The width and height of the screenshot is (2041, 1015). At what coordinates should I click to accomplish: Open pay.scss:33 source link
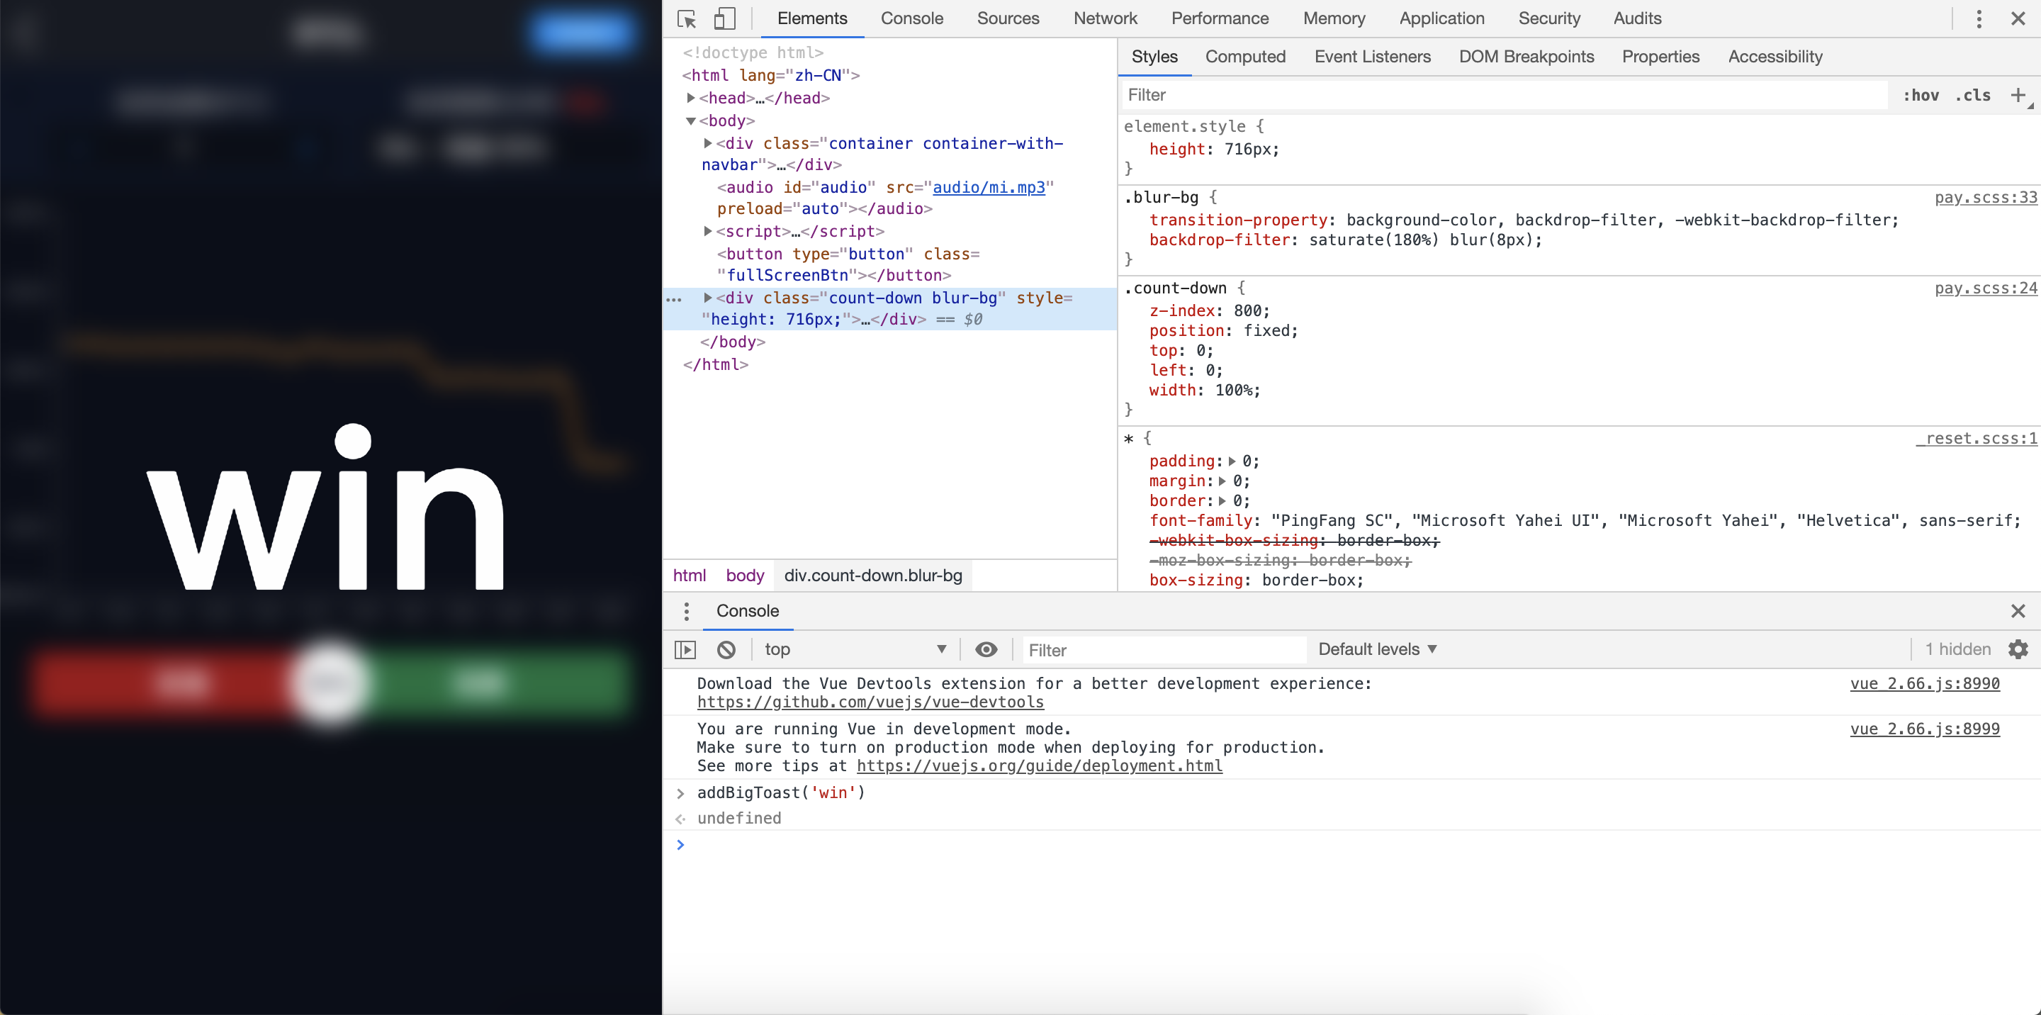click(1984, 197)
